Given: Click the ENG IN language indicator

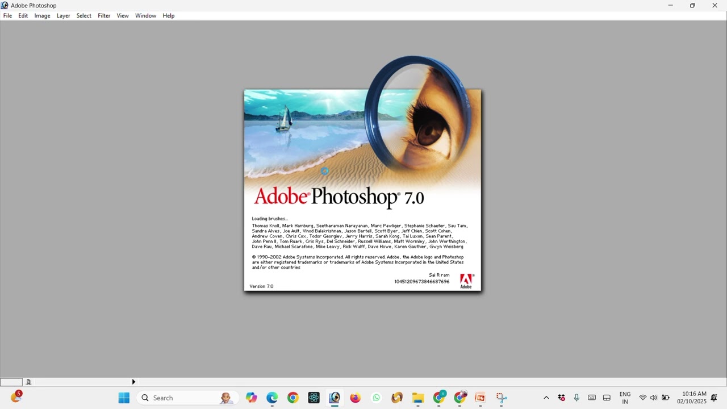Looking at the screenshot, I should click(x=625, y=398).
